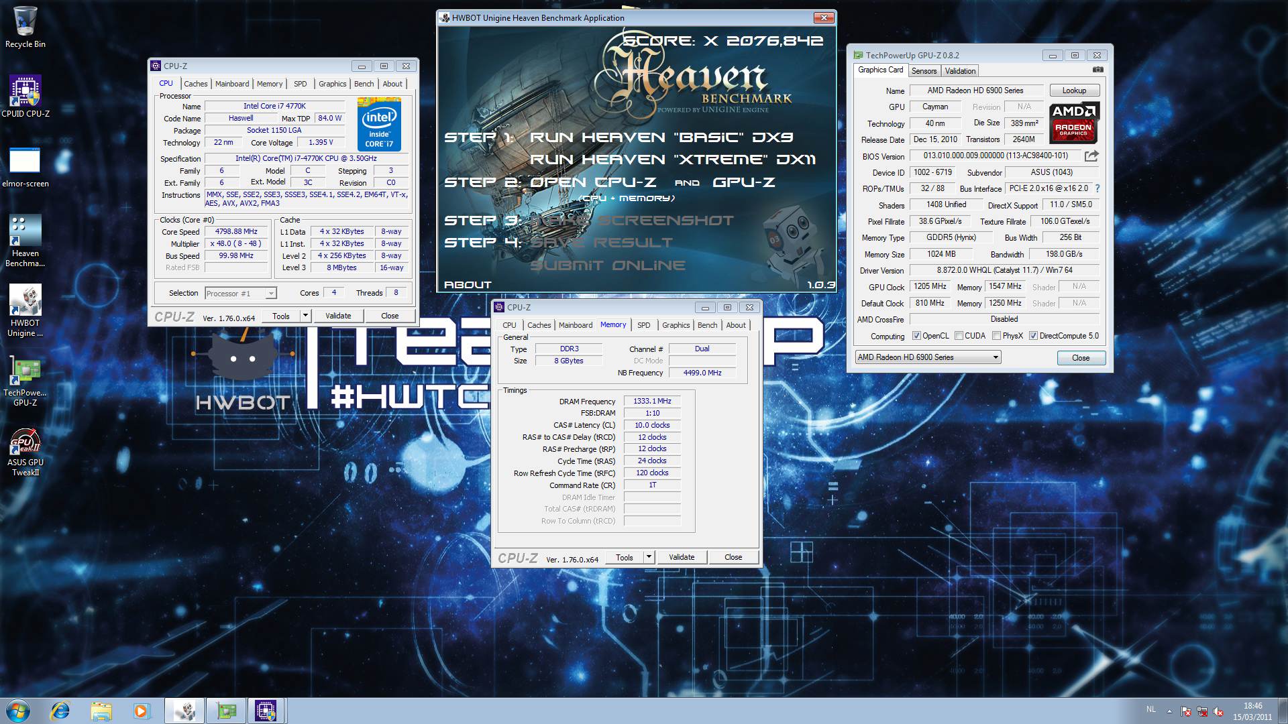1288x724 pixels.
Task: Click About in HWBOT Heaven window
Action: (x=468, y=285)
